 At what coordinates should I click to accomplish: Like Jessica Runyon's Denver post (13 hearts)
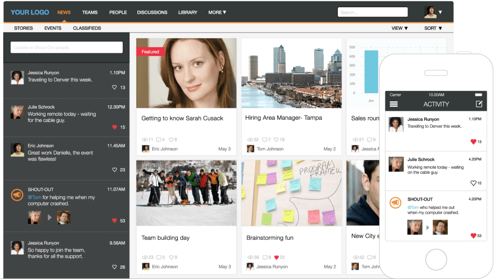115,87
